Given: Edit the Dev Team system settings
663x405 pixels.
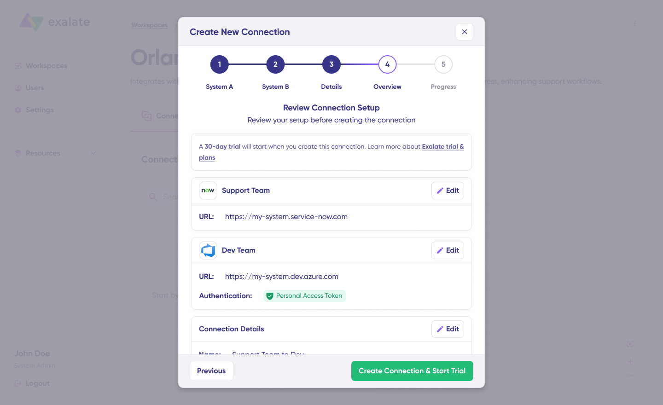Looking at the screenshot, I should coord(448,250).
